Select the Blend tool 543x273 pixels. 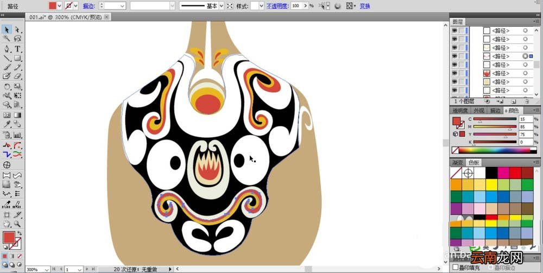click(x=17, y=124)
